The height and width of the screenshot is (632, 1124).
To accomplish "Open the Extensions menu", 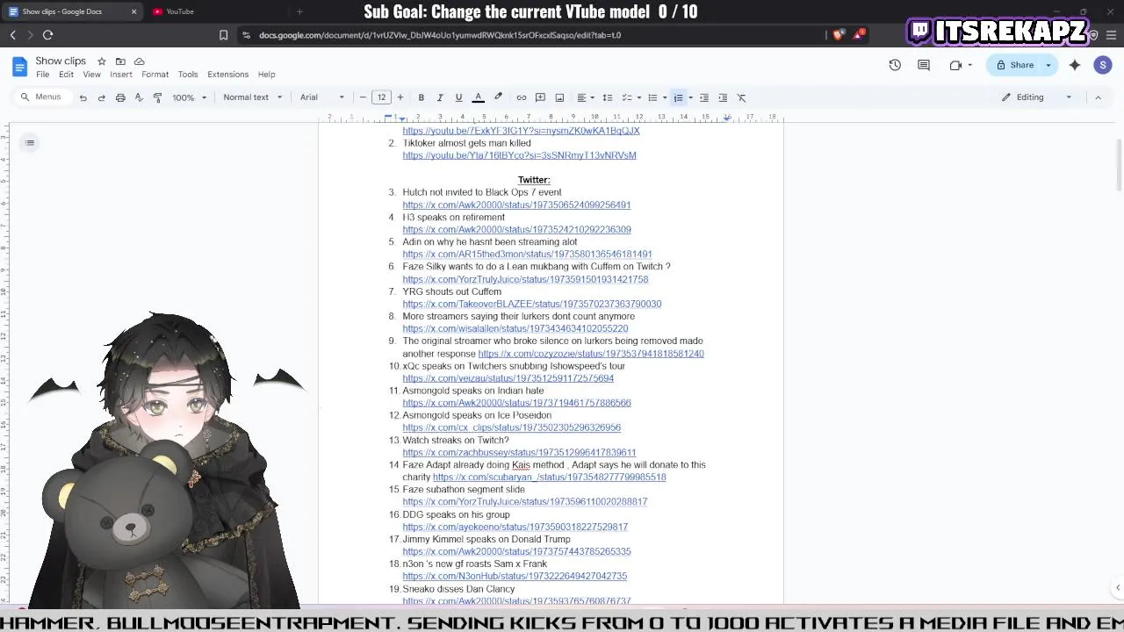I will click(227, 75).
